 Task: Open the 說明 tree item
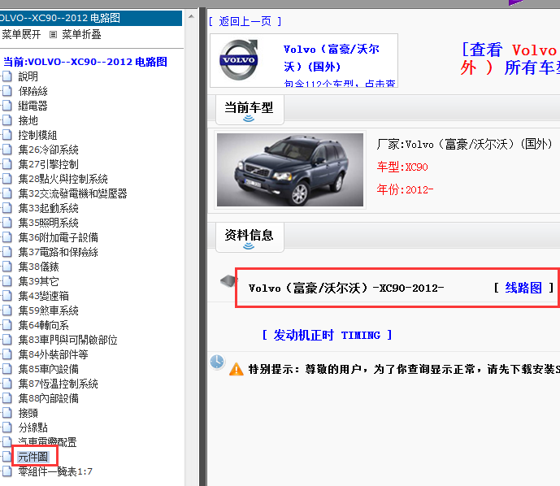[x=28, y=76]
